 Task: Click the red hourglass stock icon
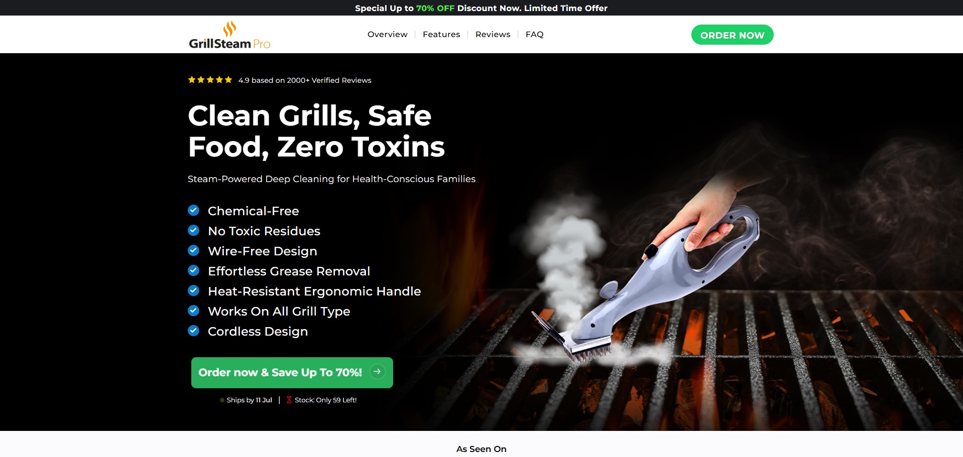[x=289, y=400]
